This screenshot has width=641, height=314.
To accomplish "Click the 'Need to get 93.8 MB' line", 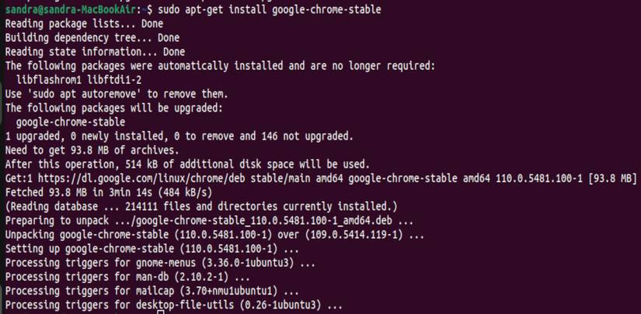I will point(92,150).
